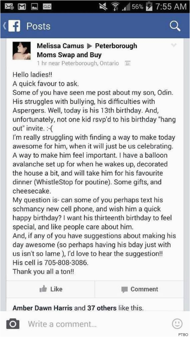This screenshot has height=337, width=190.
Task: Open Melissa Camus's profile name link
Action: point(60,46)
